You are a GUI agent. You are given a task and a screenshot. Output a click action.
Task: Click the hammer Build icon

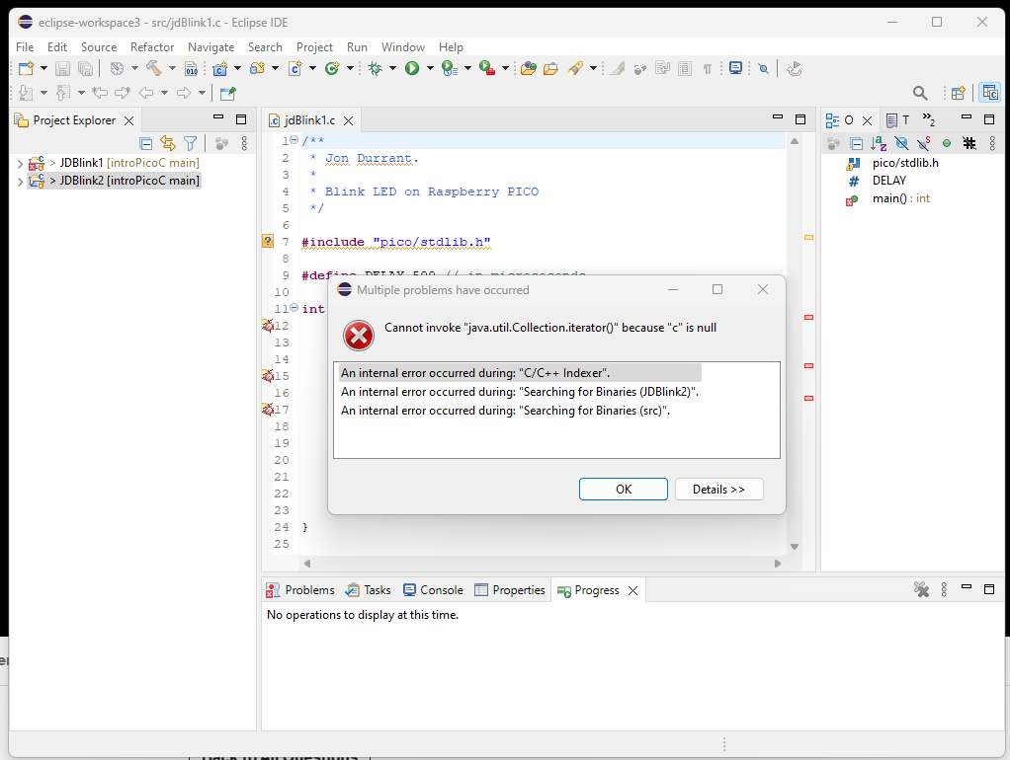(x=154, y=67)
